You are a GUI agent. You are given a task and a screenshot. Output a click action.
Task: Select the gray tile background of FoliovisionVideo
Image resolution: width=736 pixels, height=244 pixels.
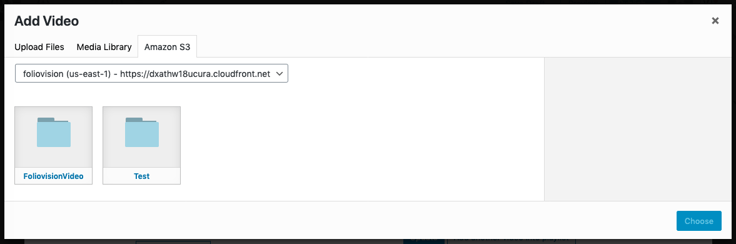click(x=54, y=137)
